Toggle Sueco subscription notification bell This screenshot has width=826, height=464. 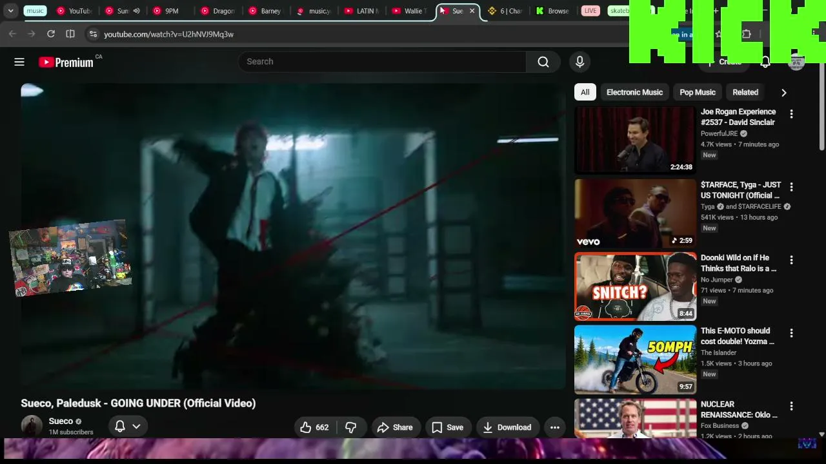click(120, 426)
